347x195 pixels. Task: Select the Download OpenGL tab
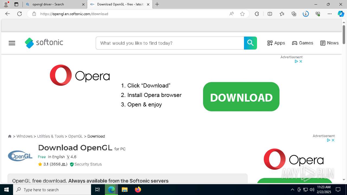[x=120, y=4]
